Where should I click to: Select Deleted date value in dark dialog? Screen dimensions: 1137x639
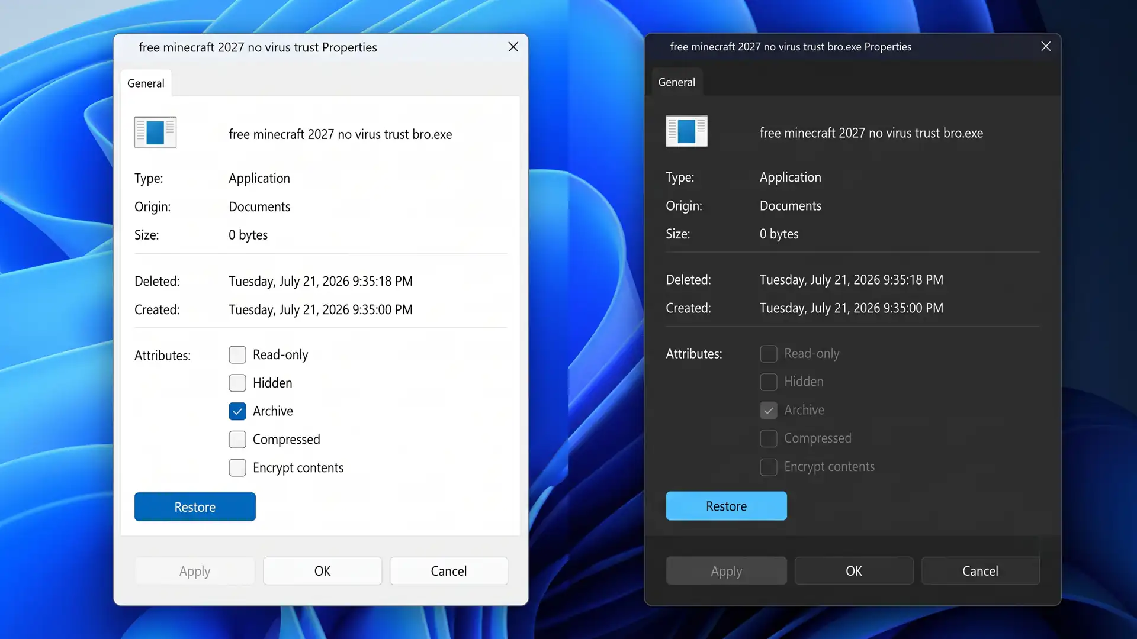coord(852,280)
